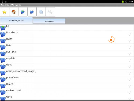Open the LOST.DIR folder icon

point(3,54)
